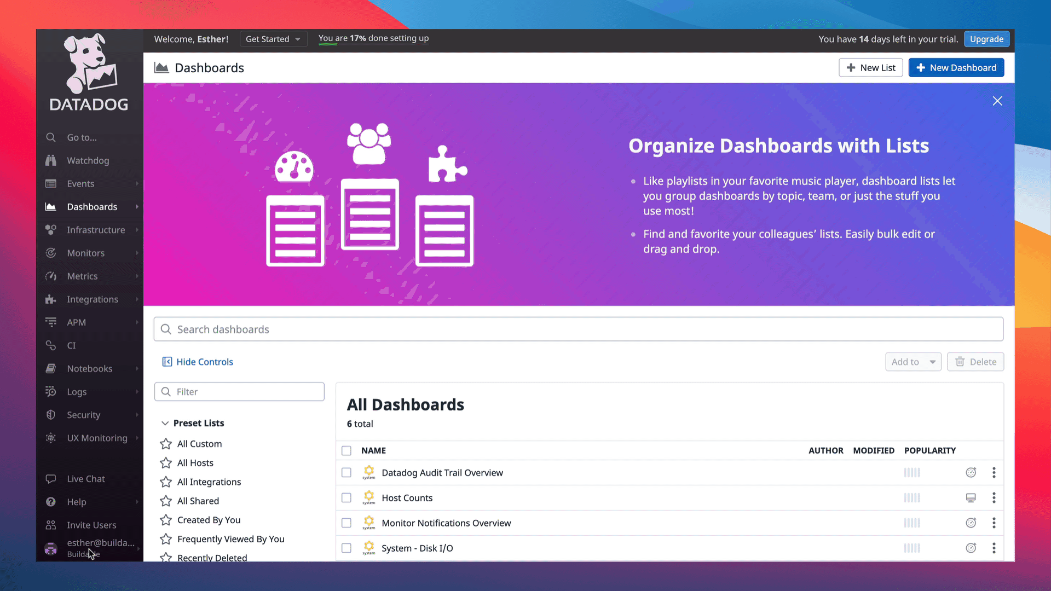1051x591 pixels.
Task: Click popularity bar for Datadog Audit Trail Overview
Action: click(x=912, y=472)
